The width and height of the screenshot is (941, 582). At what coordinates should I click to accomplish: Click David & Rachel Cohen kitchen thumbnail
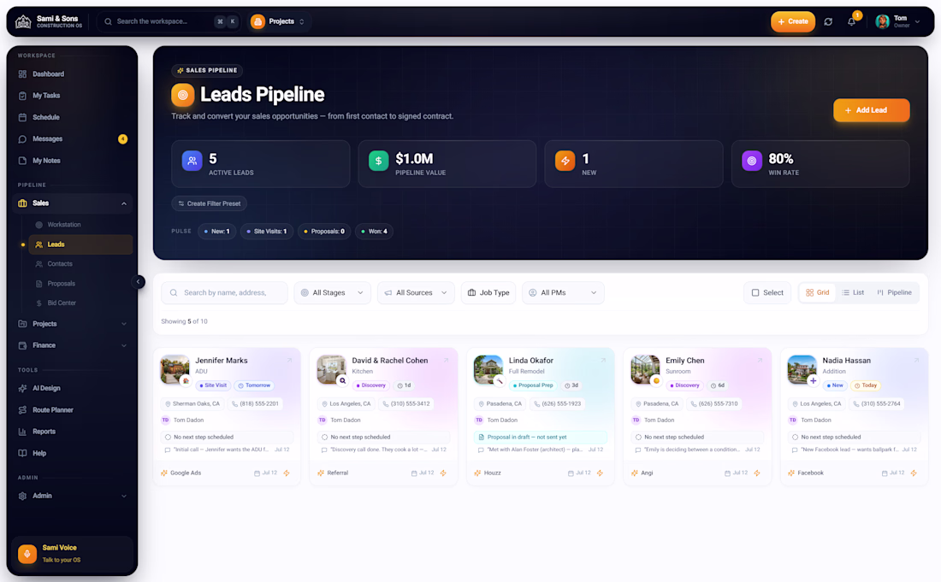[331, 369]
